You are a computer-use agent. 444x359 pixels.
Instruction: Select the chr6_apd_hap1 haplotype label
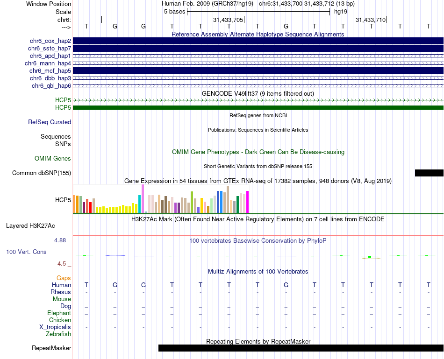50,56
